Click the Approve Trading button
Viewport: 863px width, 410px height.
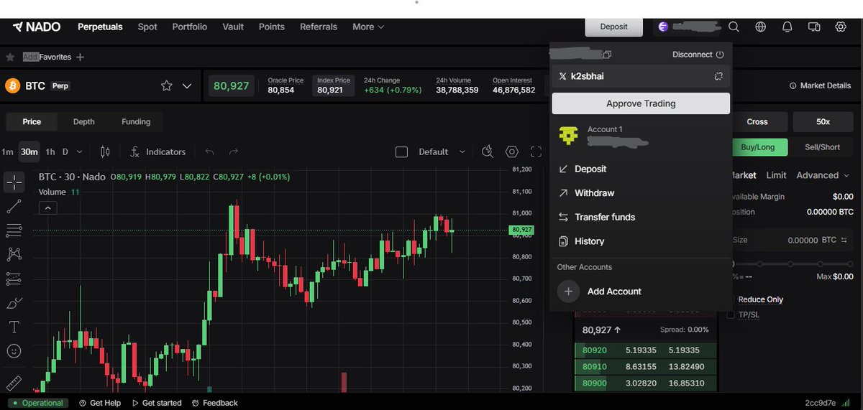641,103
